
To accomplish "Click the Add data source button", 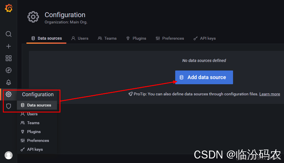I will (204, 77).
